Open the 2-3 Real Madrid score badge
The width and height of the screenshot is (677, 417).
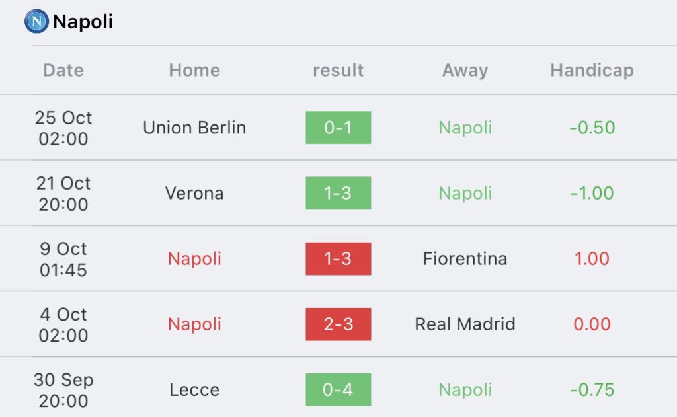click(x=338, y=324)
